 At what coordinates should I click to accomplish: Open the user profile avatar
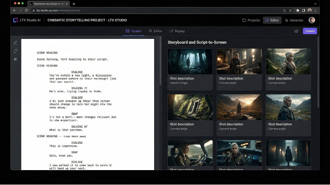click(312, 20)
